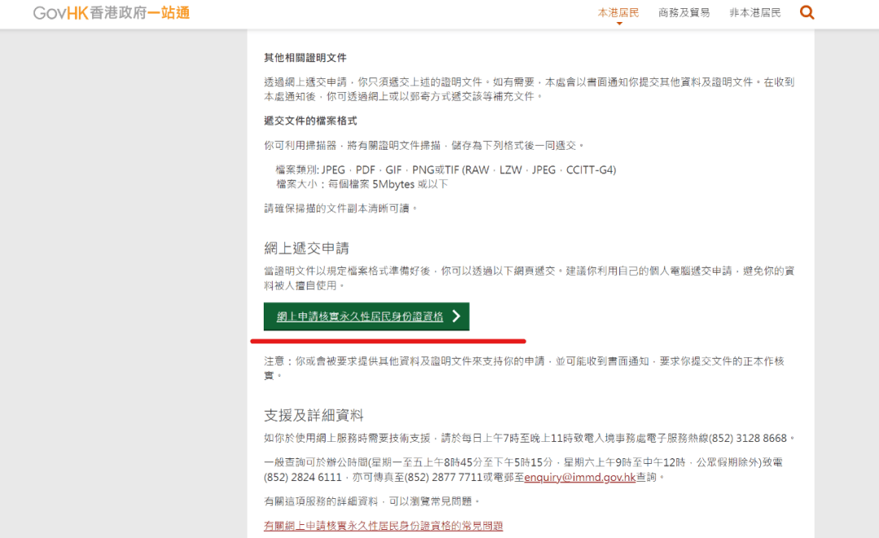Open the search magnifier icon
Image resolution: width=879 pixels, height=538 pixels.
(x=807, y=13)
